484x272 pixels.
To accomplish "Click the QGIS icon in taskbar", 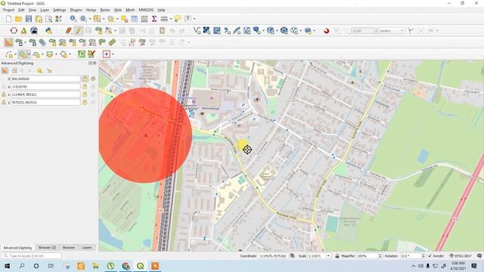I will (141, 266).
